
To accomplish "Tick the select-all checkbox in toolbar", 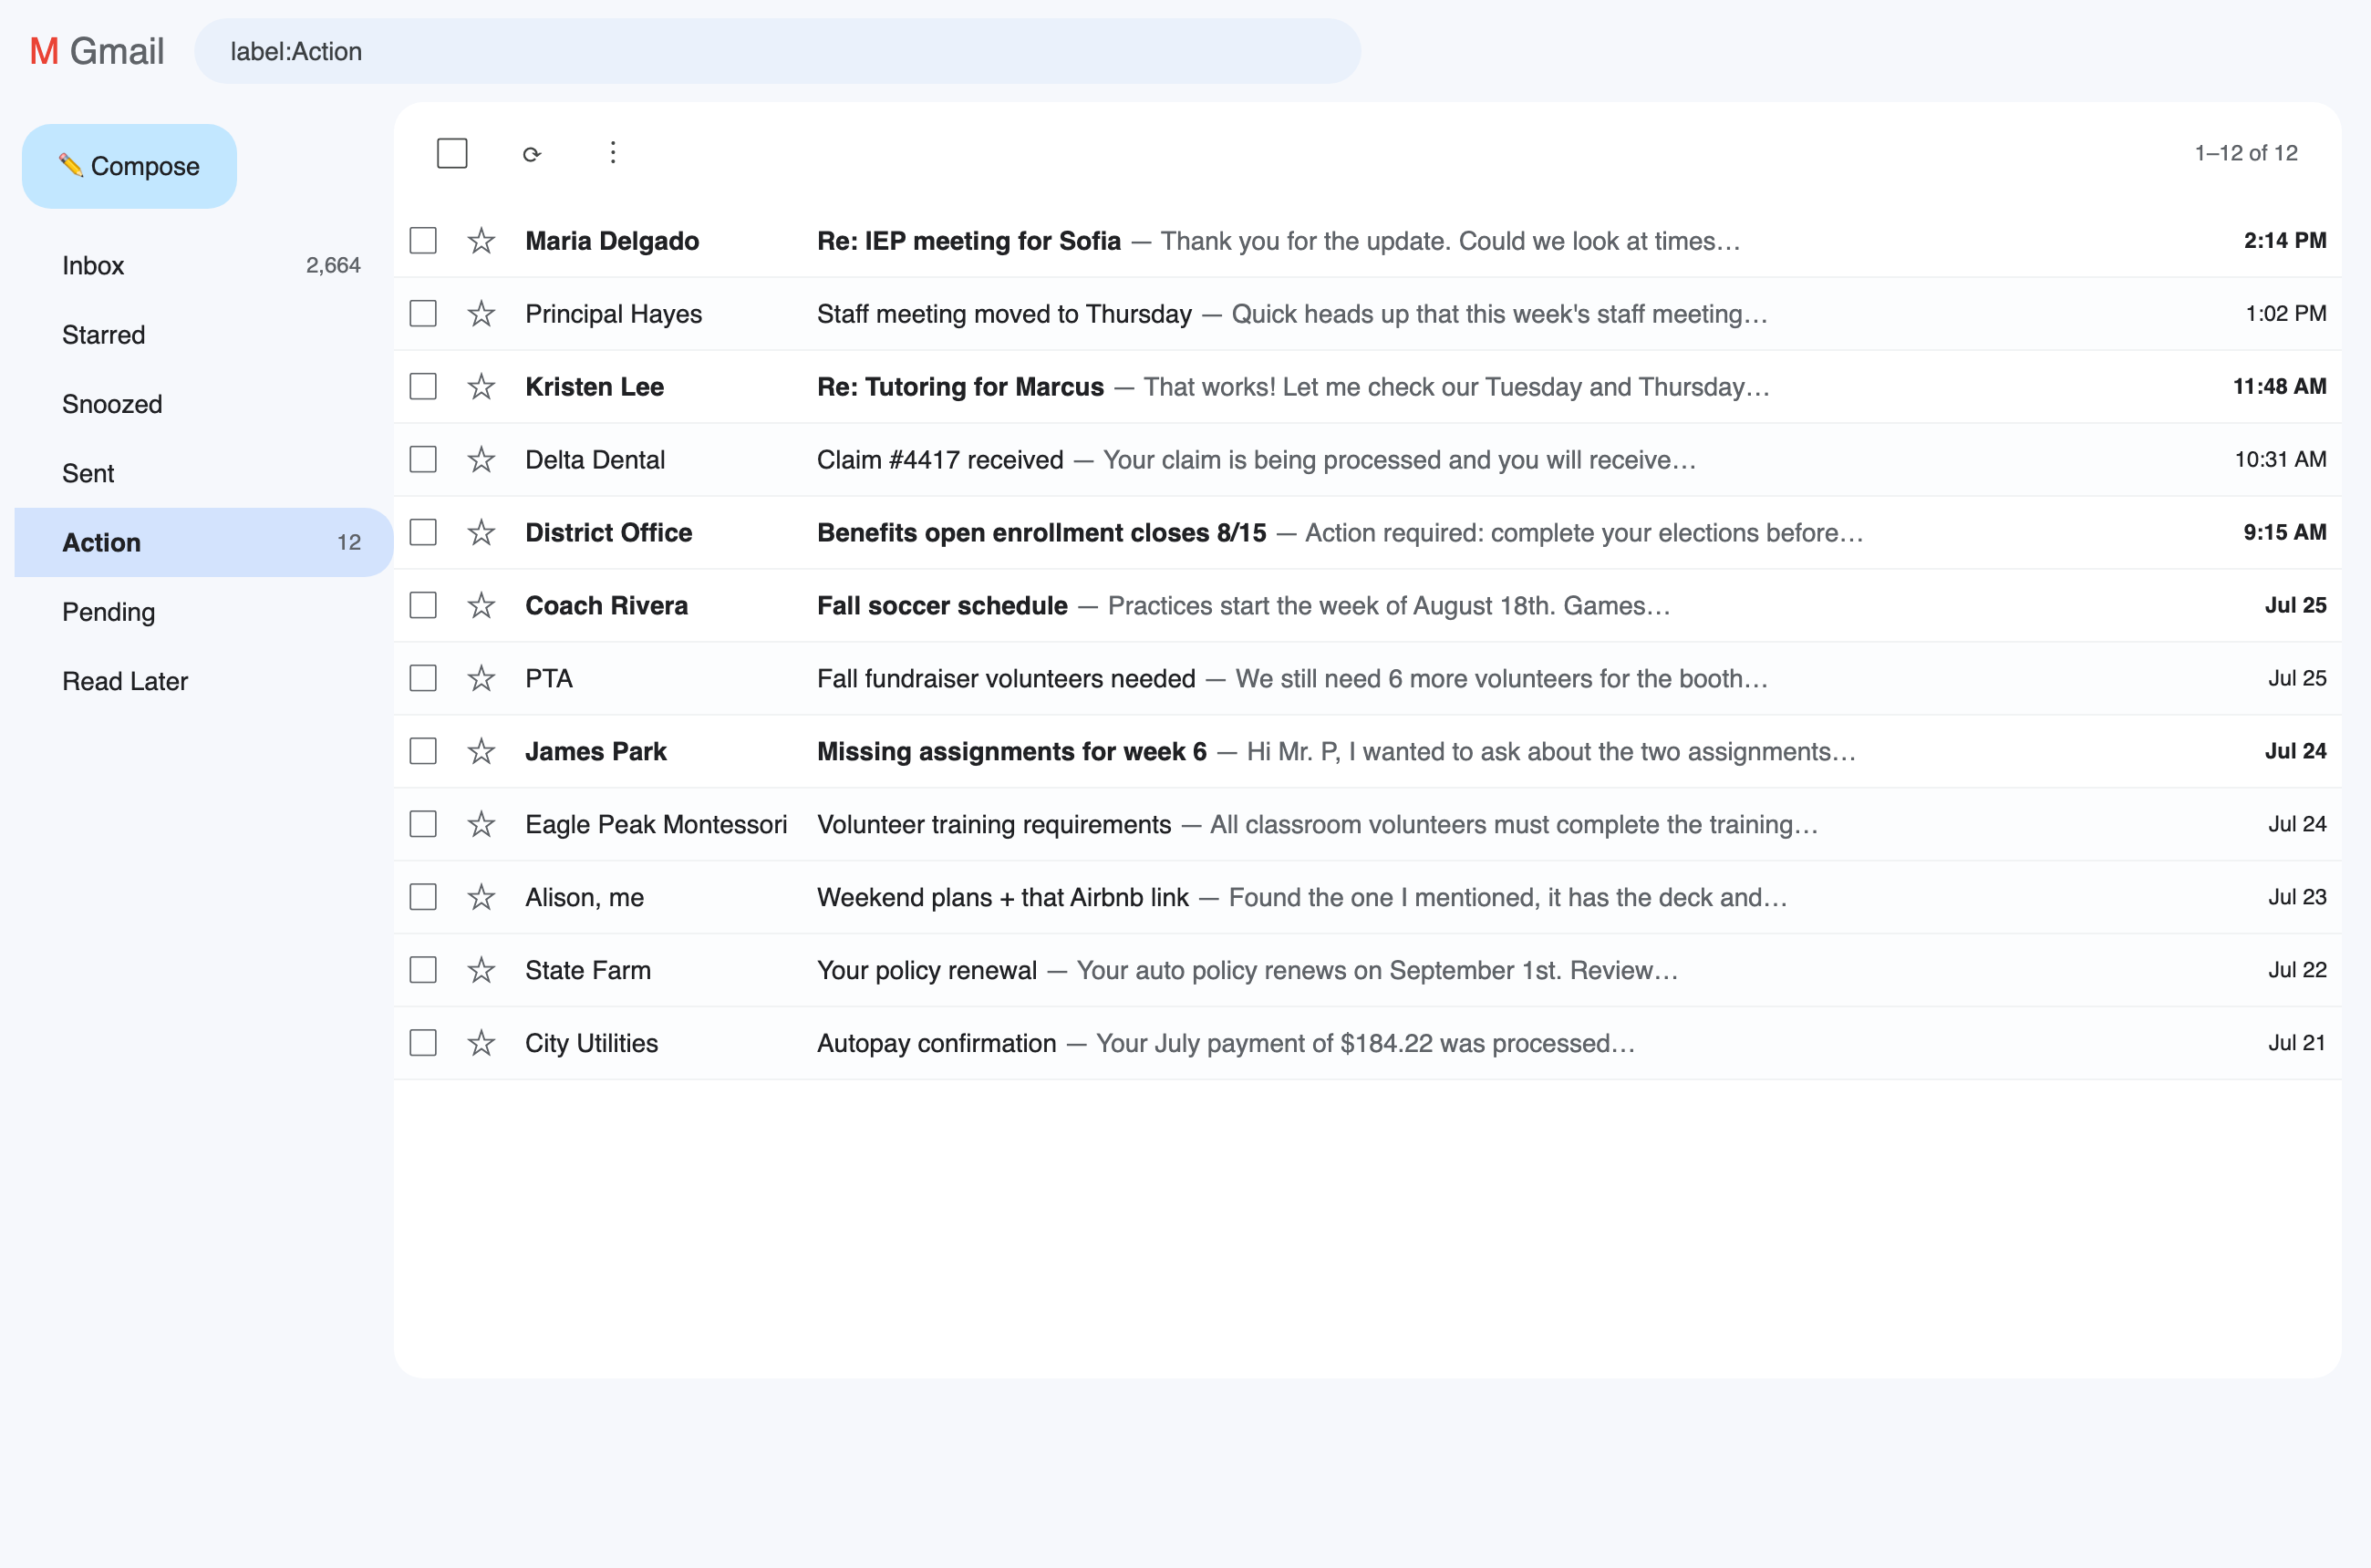I will (x=452, y=153).
